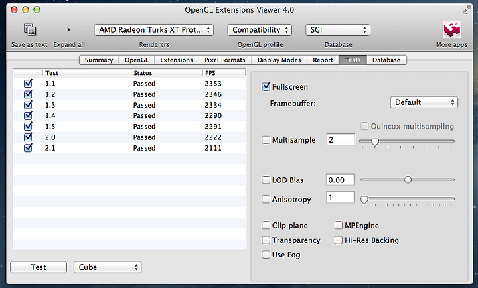Screen dimensions: 478x288
Task: Click the yellow minimize window button
Action: coord(25,10)
